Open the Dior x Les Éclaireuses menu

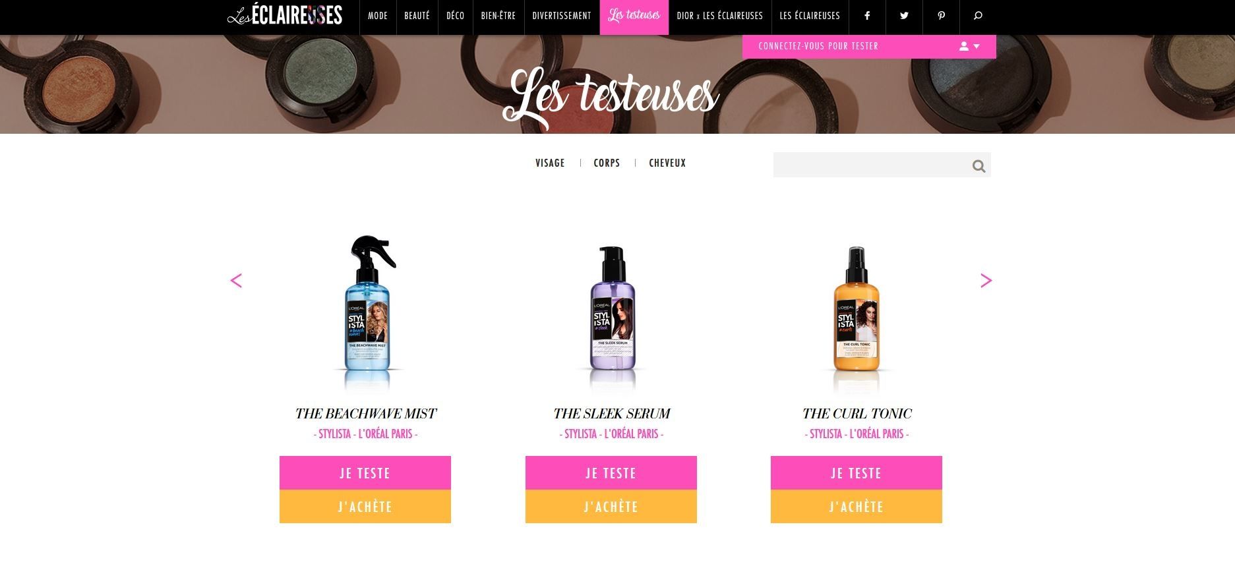tap(720, 16)
